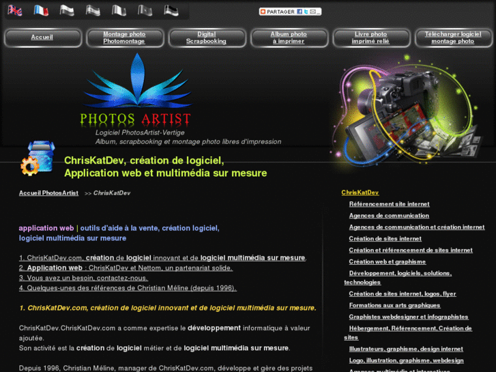This screenshot has height=372, width=496.
Task: Open the Création de sites internet link
Action: click(x=385, y=239)
